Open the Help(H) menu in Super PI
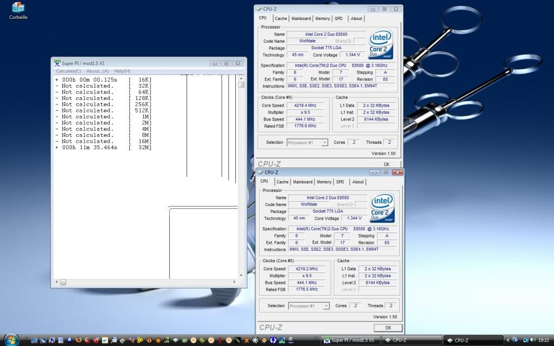The width and height of the screenshot is (554, 346). 122,71
